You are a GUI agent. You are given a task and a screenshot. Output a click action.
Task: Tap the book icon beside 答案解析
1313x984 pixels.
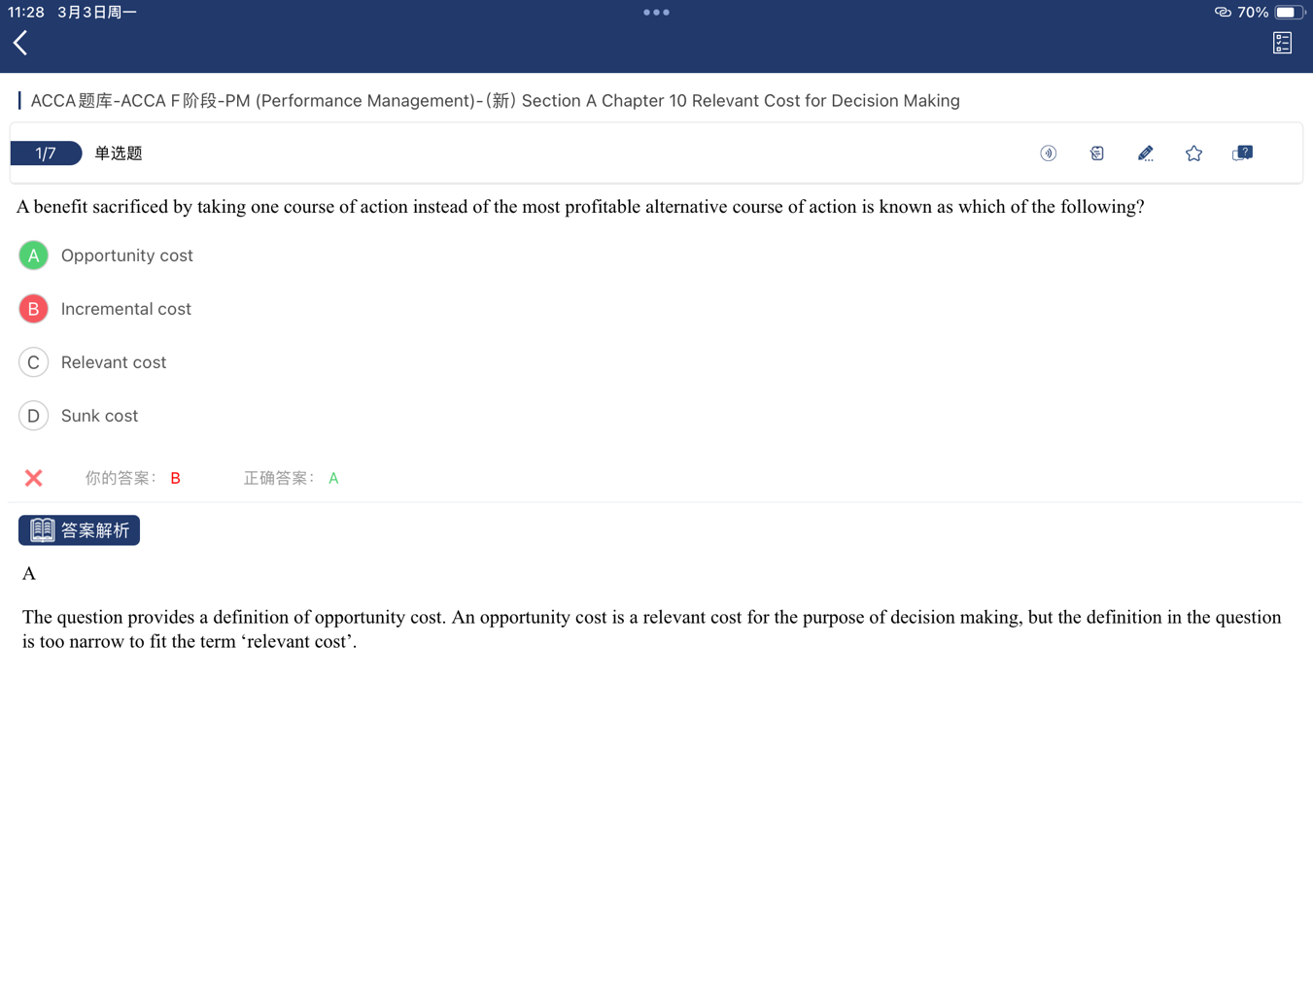tap(42, 529)
